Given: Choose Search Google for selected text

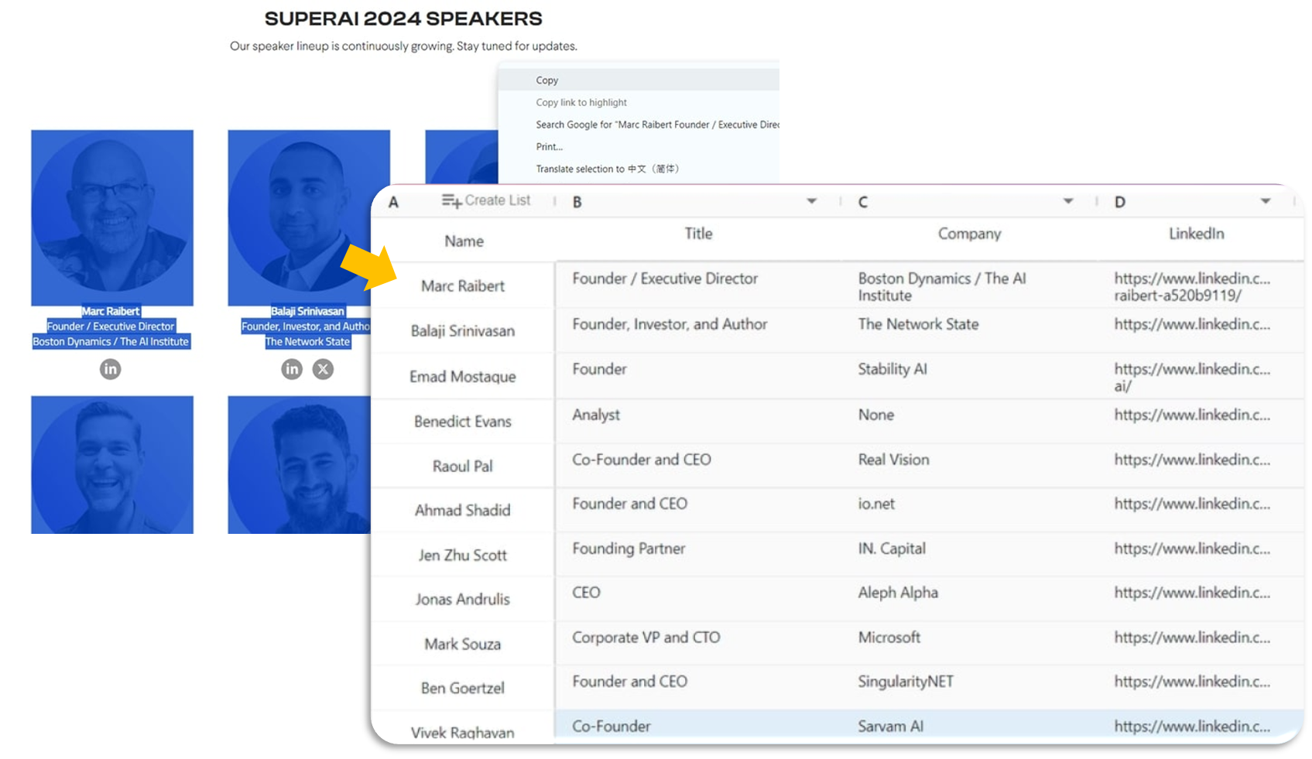Looking at the screenshot, I should 656,125.
